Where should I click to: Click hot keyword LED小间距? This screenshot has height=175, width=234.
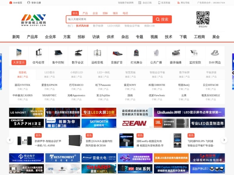click(114, 26)
